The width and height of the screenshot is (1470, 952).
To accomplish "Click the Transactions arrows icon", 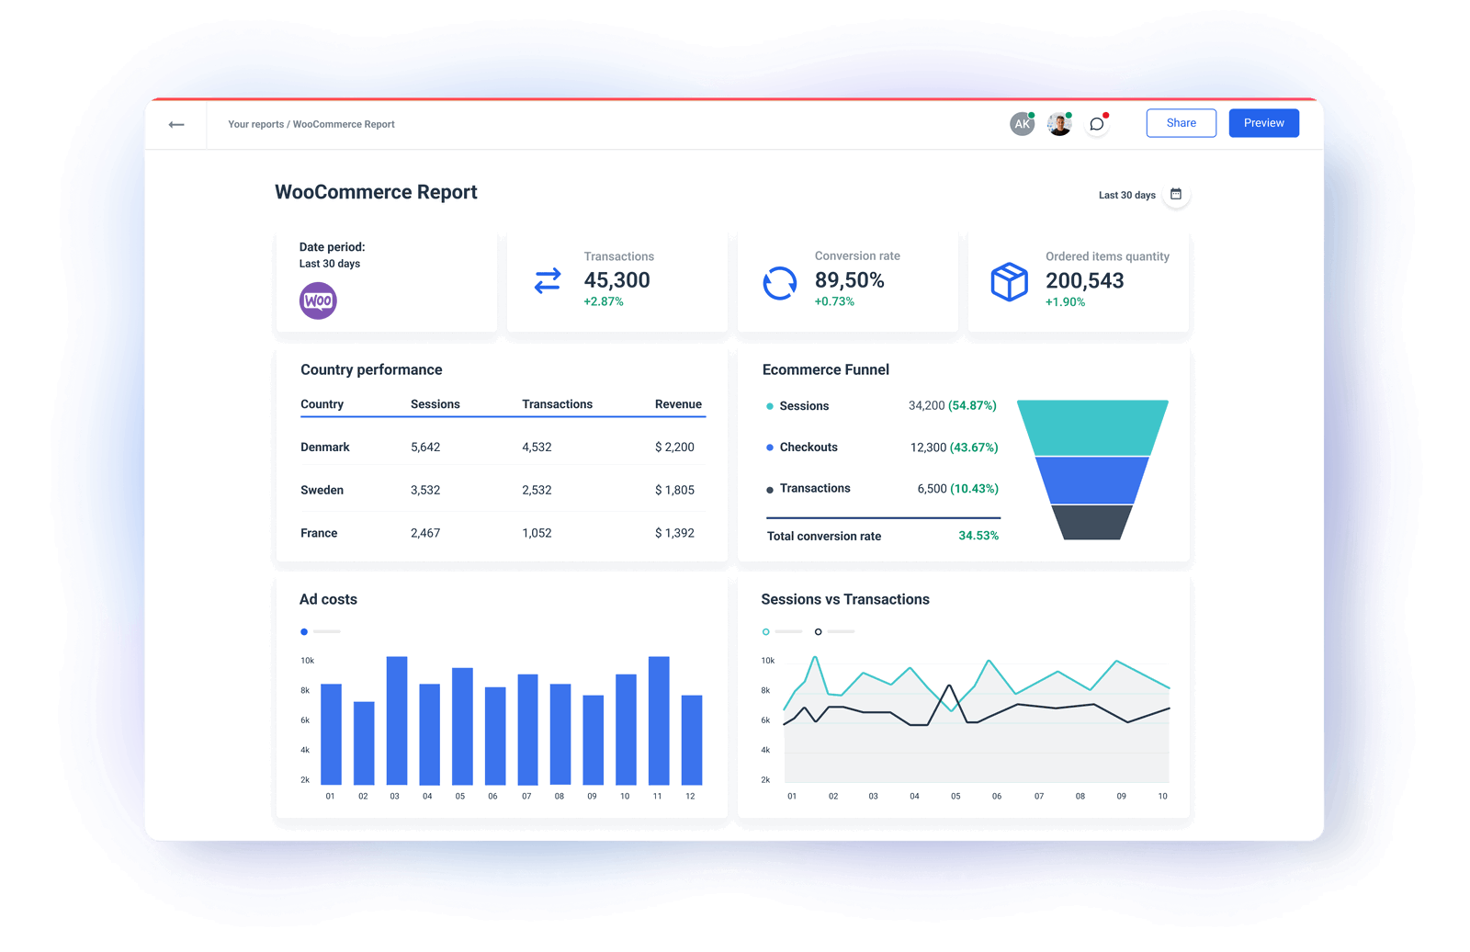I will pos(548,280).
